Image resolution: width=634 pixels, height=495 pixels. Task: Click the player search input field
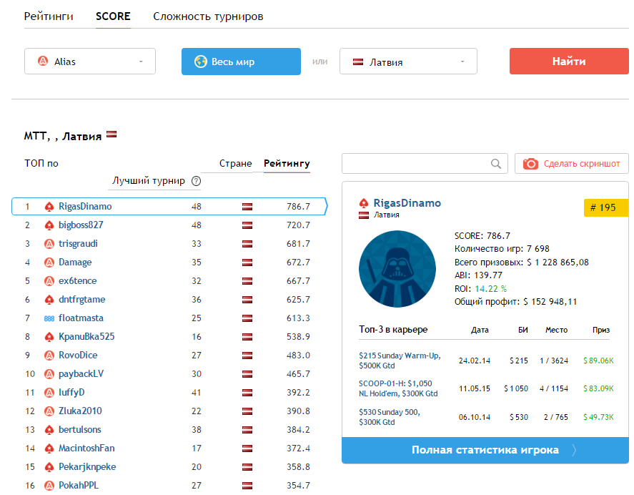point(416,164)
